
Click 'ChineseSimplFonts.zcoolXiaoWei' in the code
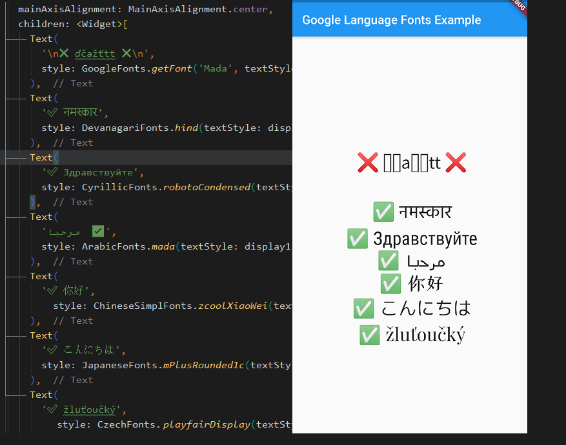click(181, 306)
